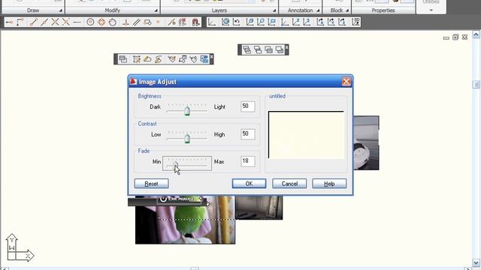Viewport: 481px width, 270px height.
Task: Activate Insert object snap
Action: [x=147, y=22]
